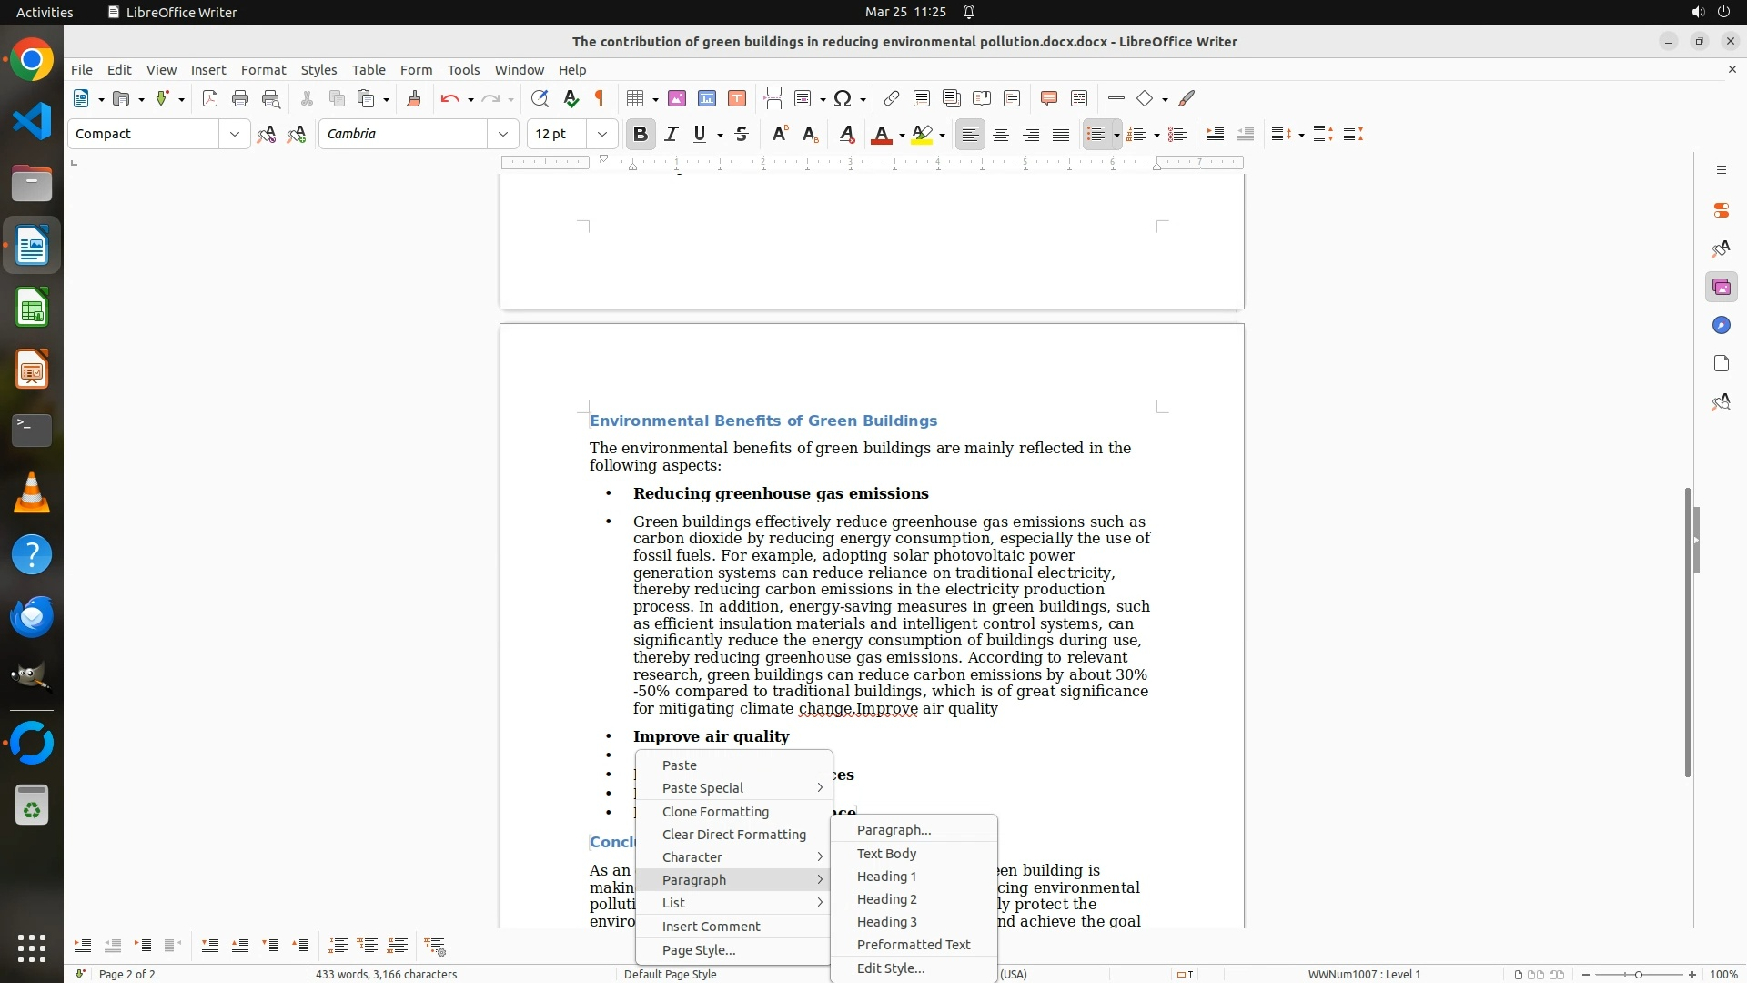Open the Format menu
Viewport: 1747px width, 983px height.
click(263, 70)
